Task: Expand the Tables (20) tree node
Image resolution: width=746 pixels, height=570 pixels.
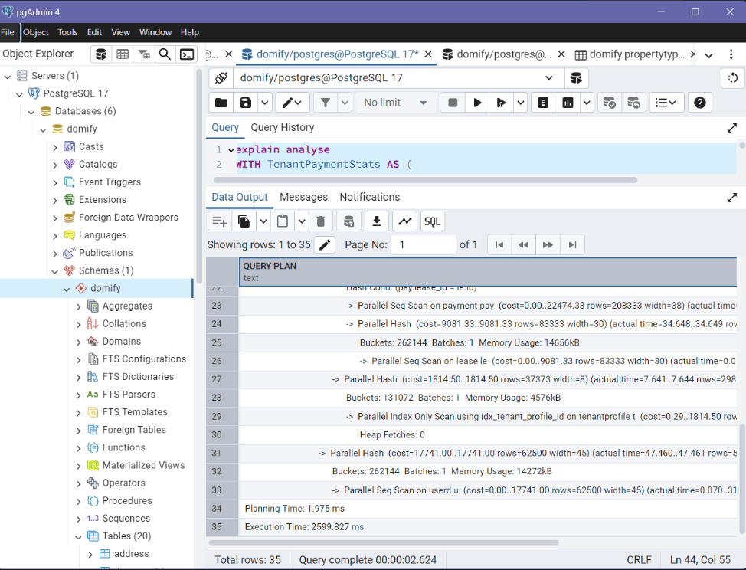Action: pos(79,536)
